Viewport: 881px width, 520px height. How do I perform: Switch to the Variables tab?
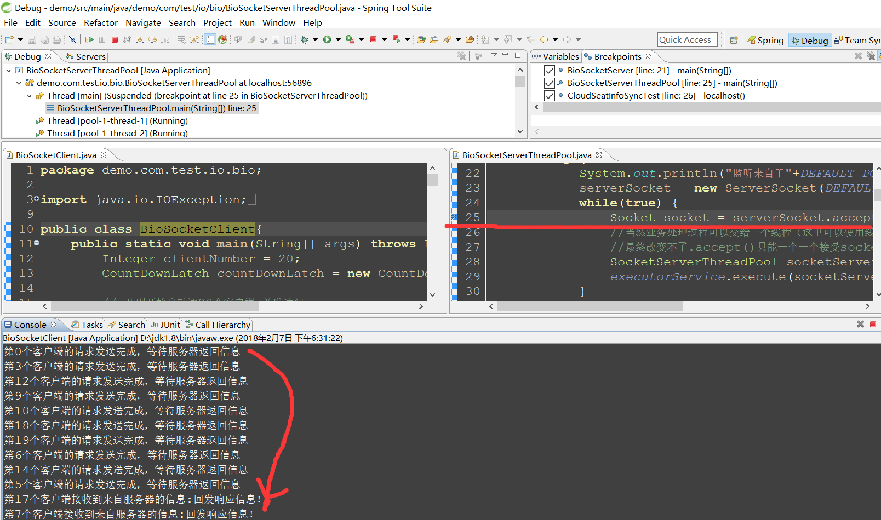[x=556, y=56]
